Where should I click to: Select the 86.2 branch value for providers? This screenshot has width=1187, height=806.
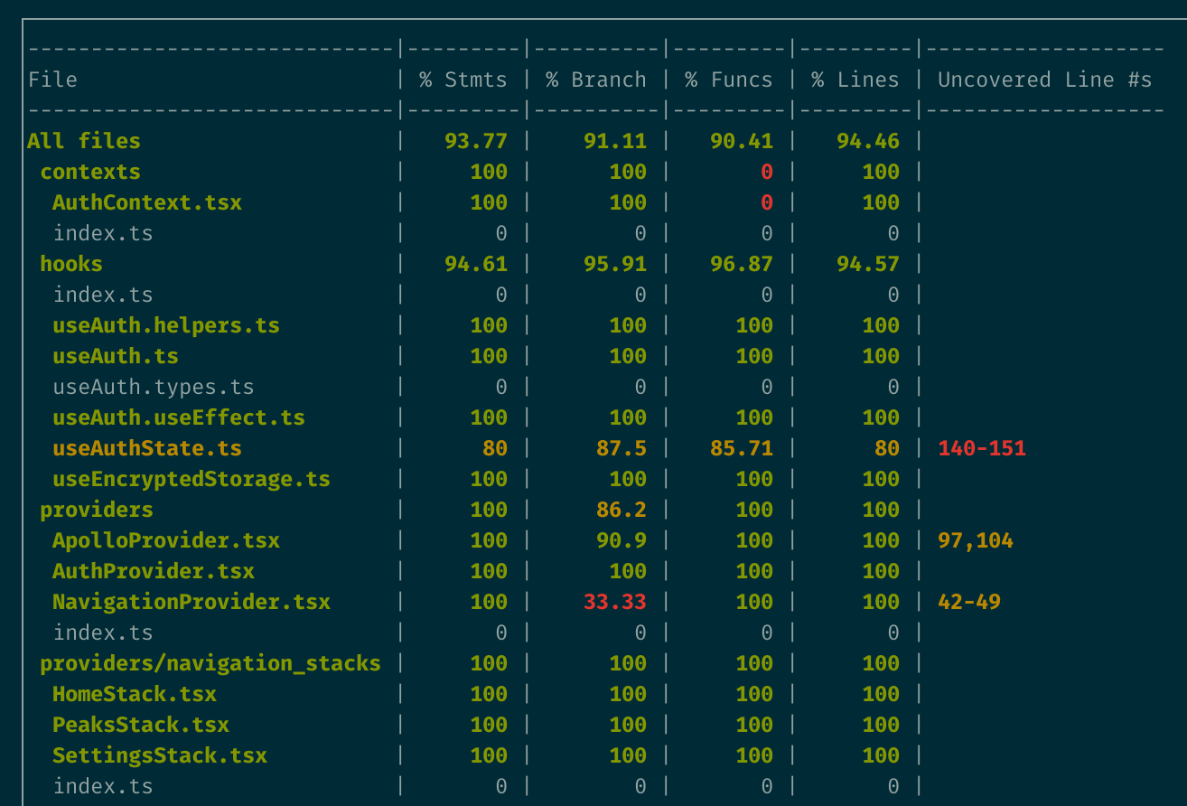pyautogui.click(x=621, y=510)
